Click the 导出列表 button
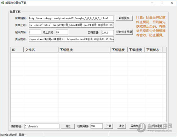The image size is (177, 137). [136, 126]
